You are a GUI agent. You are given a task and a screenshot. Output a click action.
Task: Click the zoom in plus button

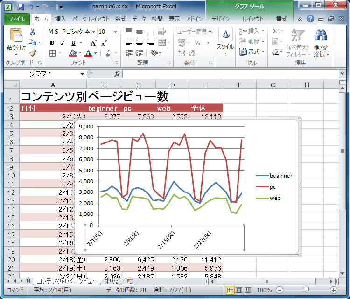[x=334, y=290]
